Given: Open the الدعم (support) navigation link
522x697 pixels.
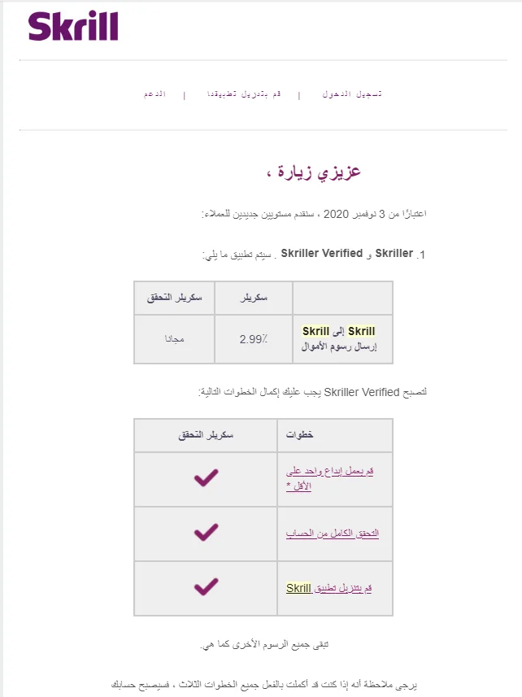Looking at the screenshot, I should tap(154, 94).
